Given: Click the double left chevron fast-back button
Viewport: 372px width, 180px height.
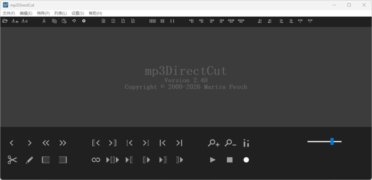Looking at the screenshot, I should pyautogui.click(x=46, y=143).
